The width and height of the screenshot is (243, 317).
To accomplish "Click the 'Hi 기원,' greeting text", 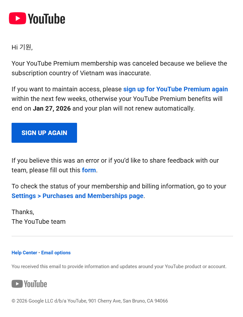I will point(22,47).
